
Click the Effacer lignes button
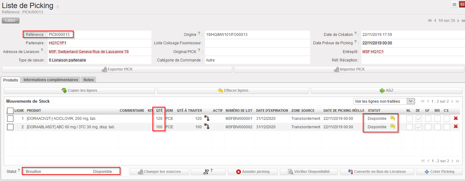[x=233, y=90]
